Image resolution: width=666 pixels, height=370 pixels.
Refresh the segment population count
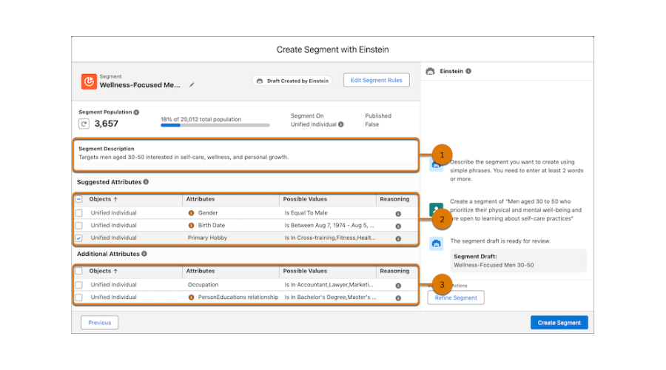[x=84, y=124]
